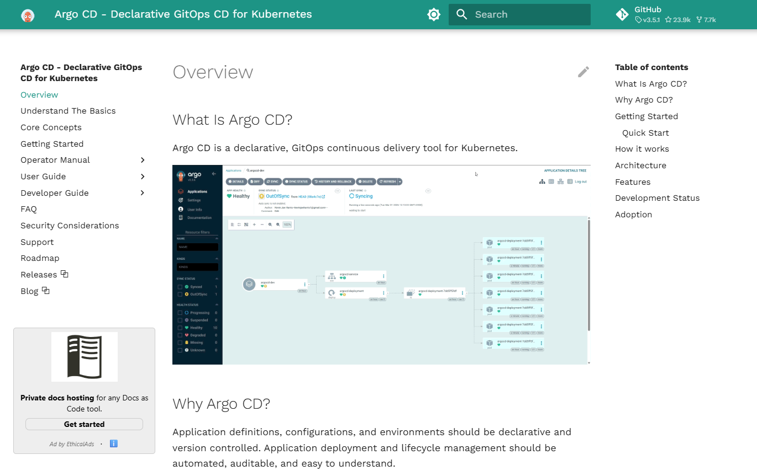Click the 23.9k stars count
Viewport: 757px width, 476px height.
click(x=678, y=20)
